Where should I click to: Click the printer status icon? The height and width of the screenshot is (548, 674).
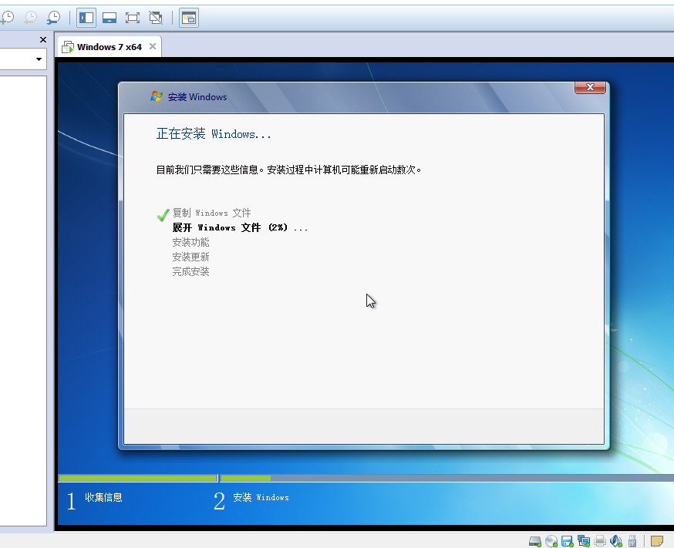600,541
